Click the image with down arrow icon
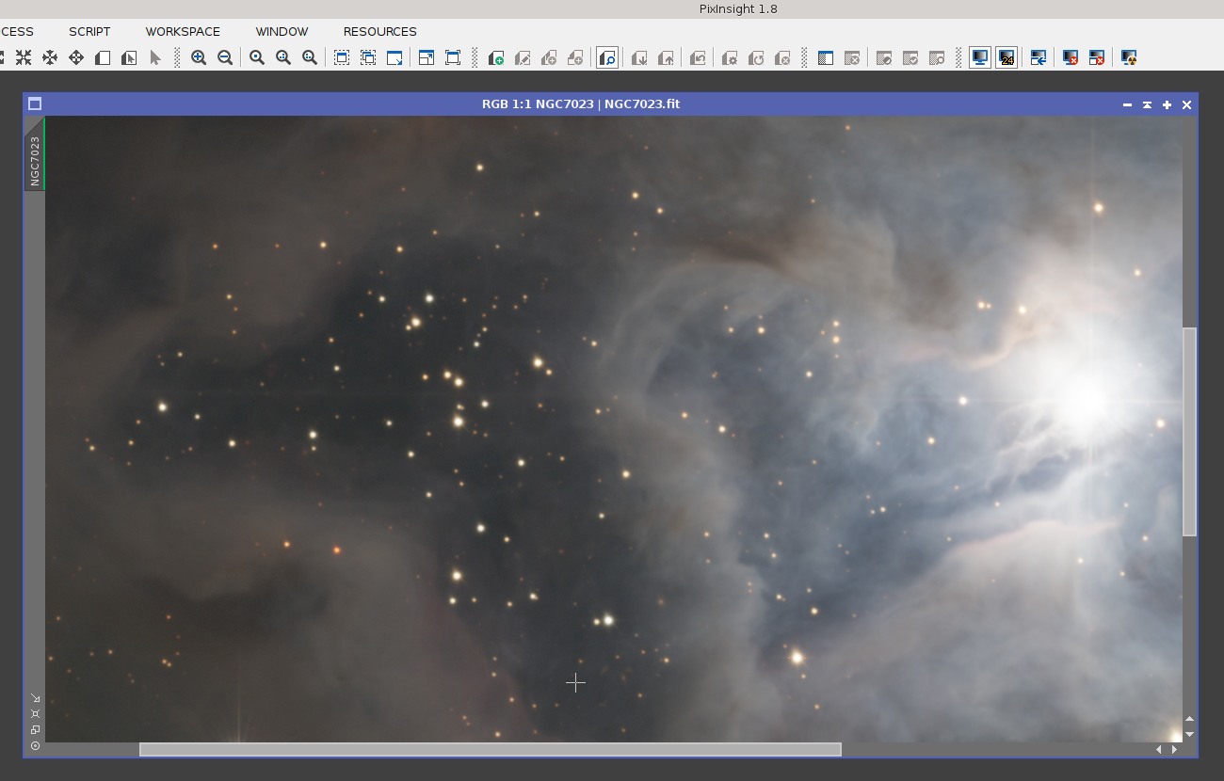 click(x=639, y=57)
